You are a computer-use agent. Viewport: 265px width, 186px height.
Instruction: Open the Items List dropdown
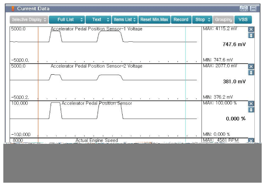[x=125, y=20]
